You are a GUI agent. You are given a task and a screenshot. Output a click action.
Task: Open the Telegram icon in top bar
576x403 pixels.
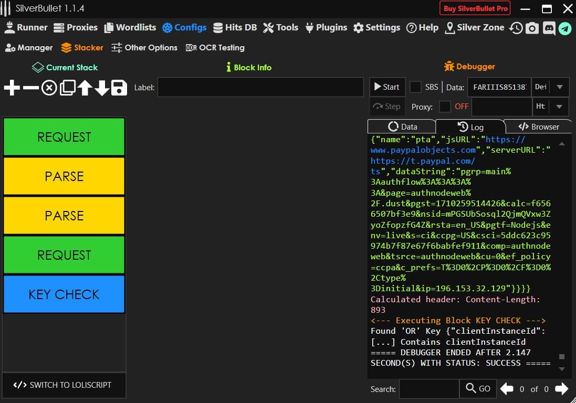pos(565,28)
